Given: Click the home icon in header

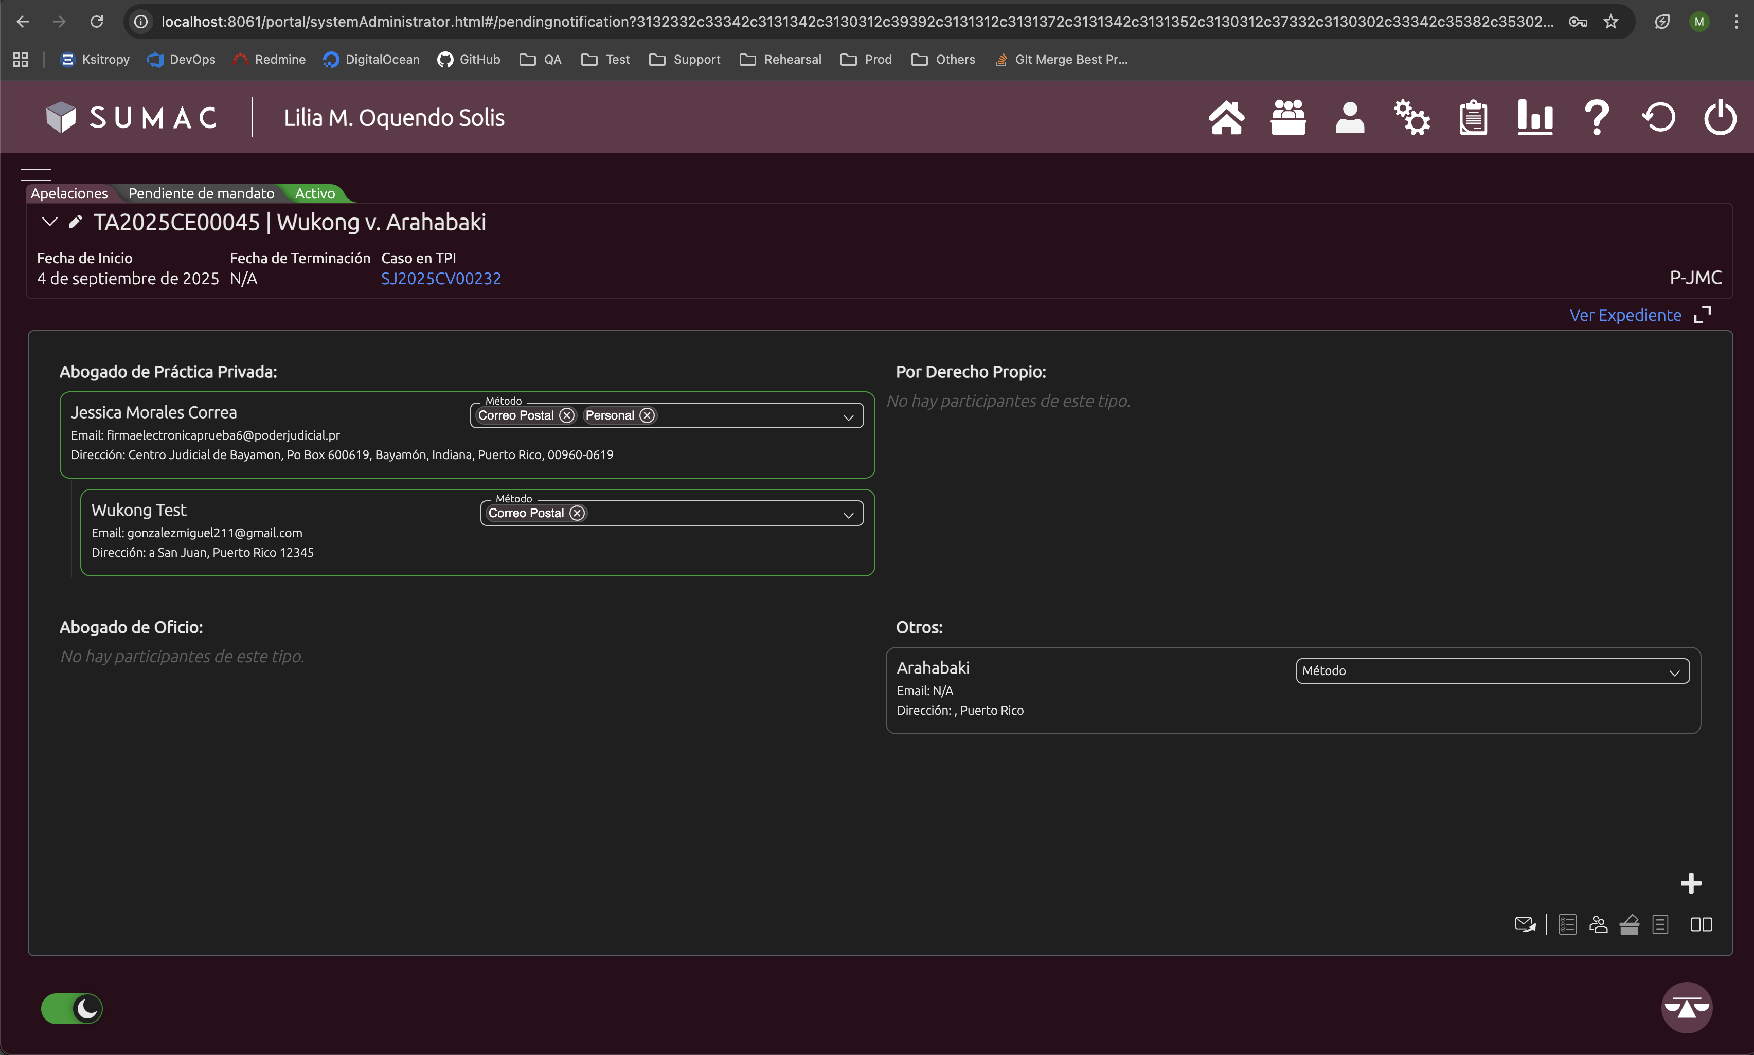Looking at the screenshot, I should click(x=1226, y=117).
